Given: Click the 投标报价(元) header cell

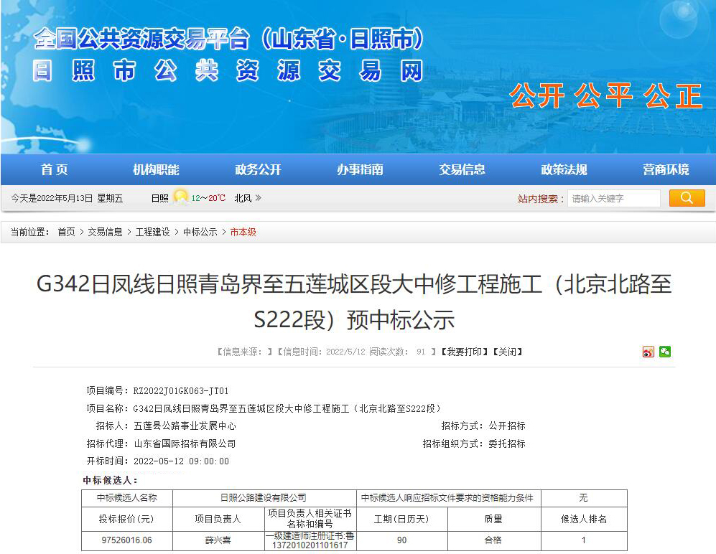Looking at the screenshot, I should [x=126, y=519].
